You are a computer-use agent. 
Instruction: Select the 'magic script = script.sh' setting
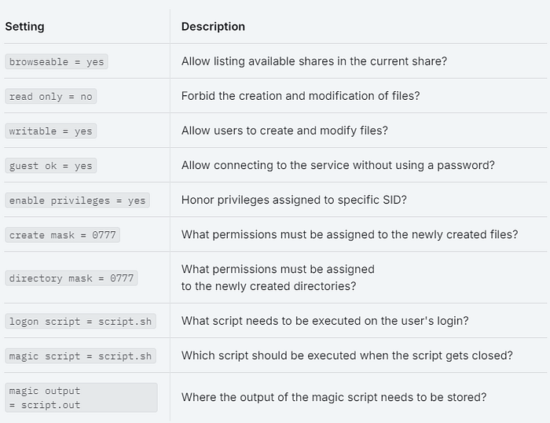(80, 356)
